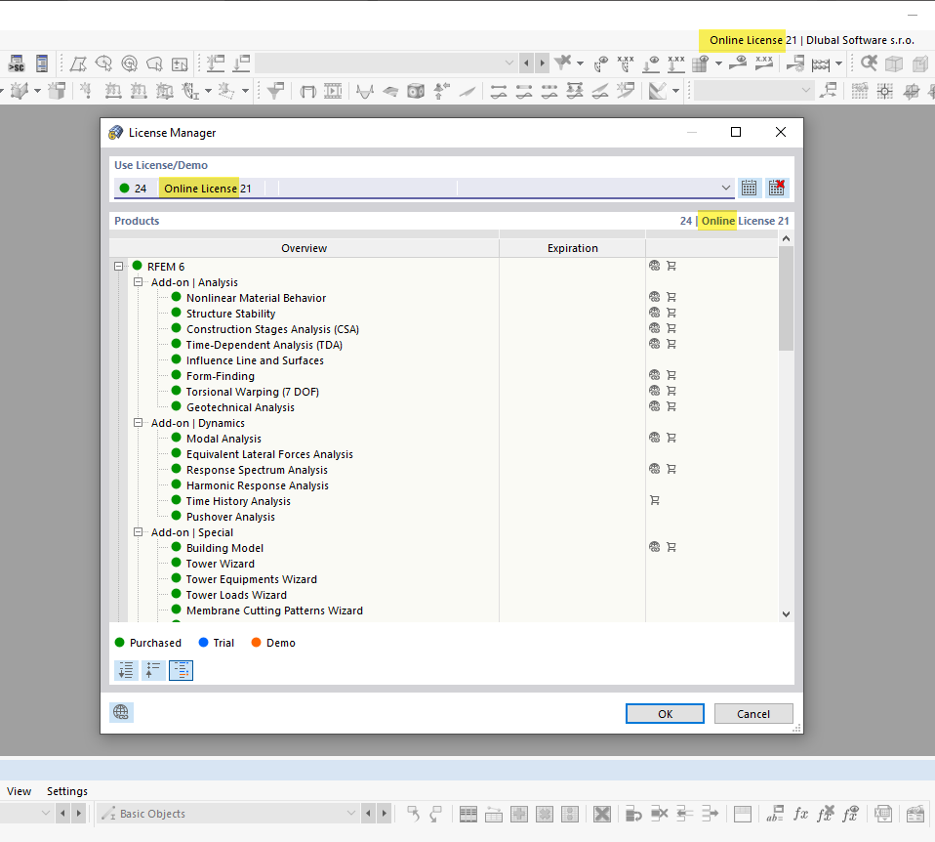935x842 pixels.
Task: Open the View menu
Action: [x=20, y=791]
